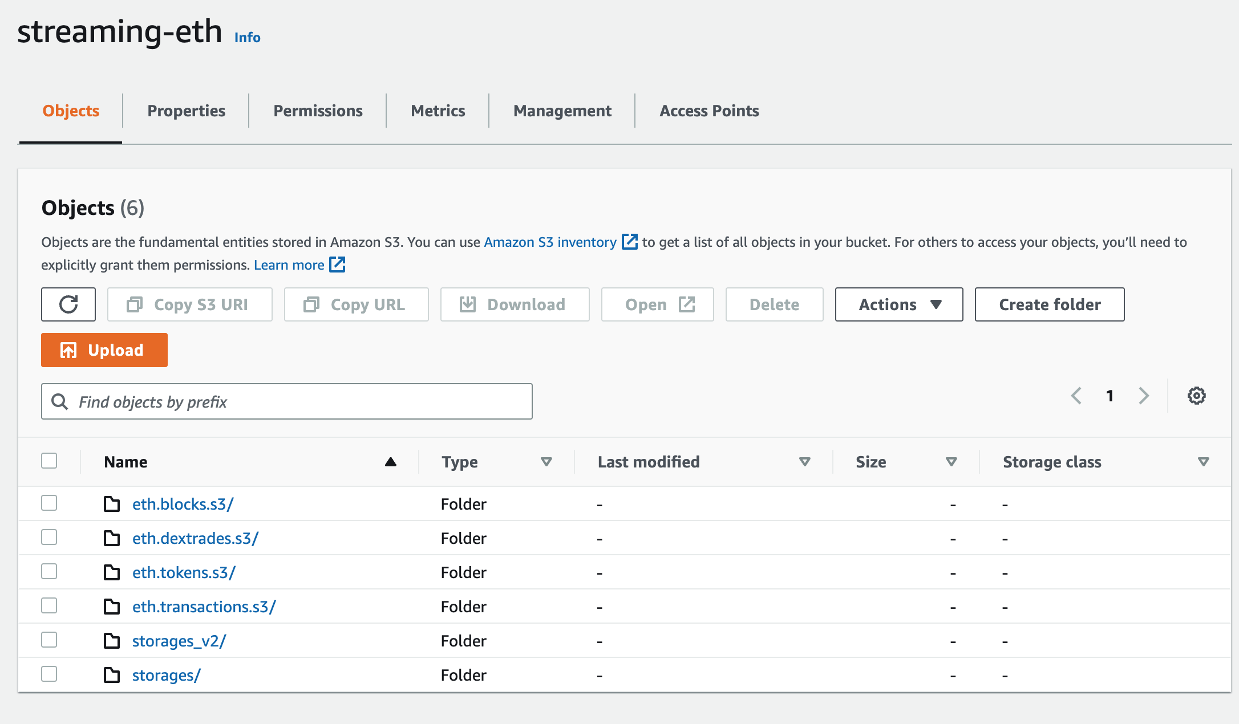Open the storages_v2/ folder link

[x=179, y=641]
